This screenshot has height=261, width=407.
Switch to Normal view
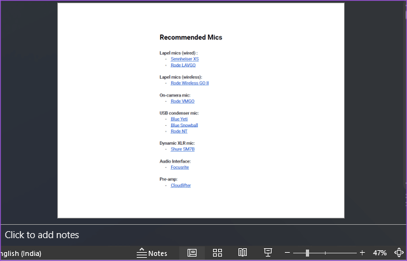coord(192,253)
